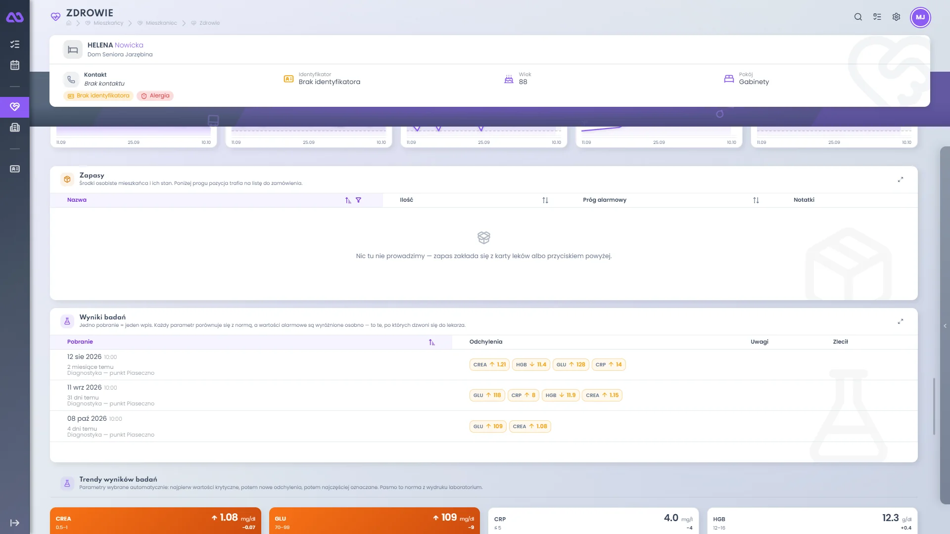Click the home icon in the breadcrumb
This screenshot has width=950, height=534.
click(x=69, y=23)
